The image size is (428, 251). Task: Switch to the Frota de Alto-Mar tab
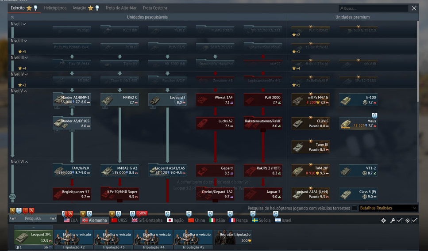[x=121, y=8]
